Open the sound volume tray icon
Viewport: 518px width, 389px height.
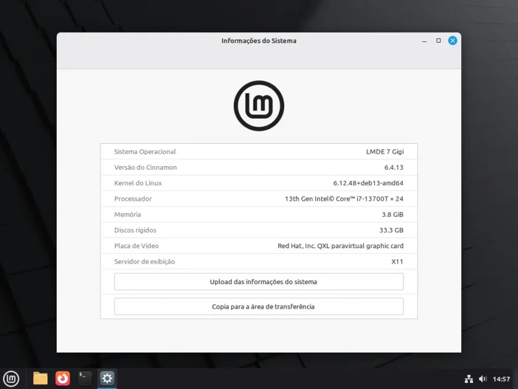tap(483, 379)
